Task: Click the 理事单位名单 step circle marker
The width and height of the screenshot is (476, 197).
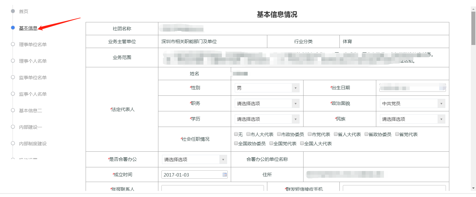Action: pos(13,44)
